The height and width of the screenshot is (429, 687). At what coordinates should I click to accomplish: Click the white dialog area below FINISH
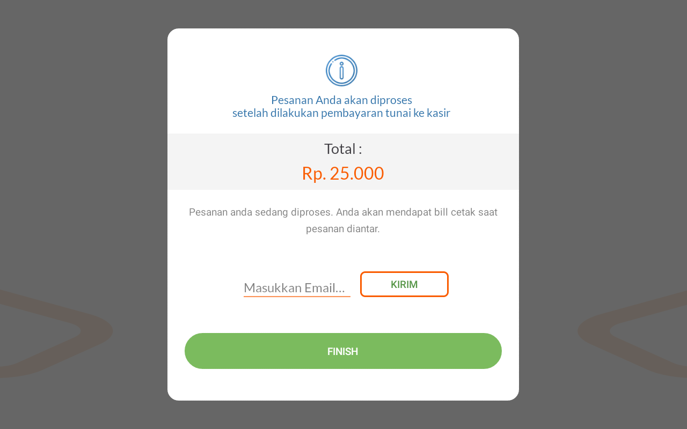(x=343, y=384)
